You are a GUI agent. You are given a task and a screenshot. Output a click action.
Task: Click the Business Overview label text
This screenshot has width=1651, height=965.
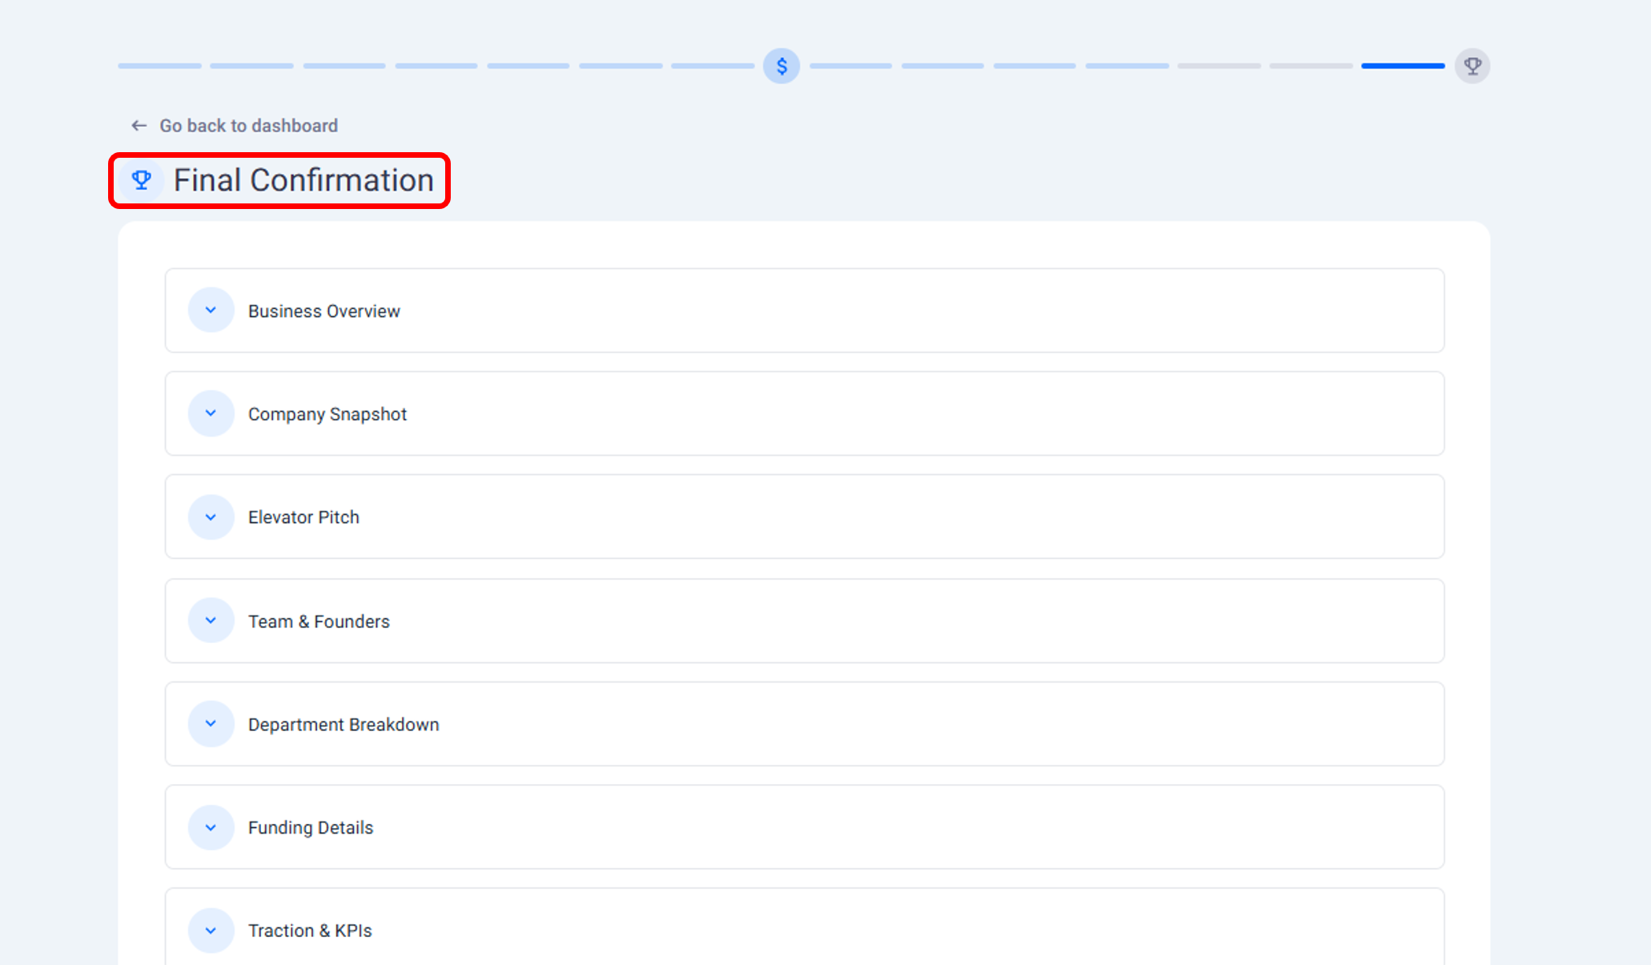click(x=323, y=311)
